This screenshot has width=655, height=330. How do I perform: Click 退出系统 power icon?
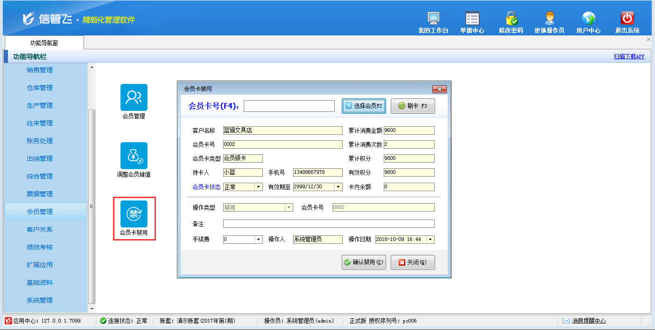pyautogui.click(x=627, y=19)
